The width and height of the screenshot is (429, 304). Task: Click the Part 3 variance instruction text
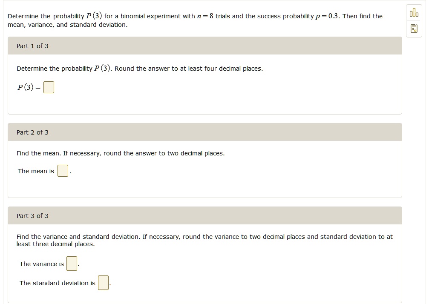(x=204, y=240)
